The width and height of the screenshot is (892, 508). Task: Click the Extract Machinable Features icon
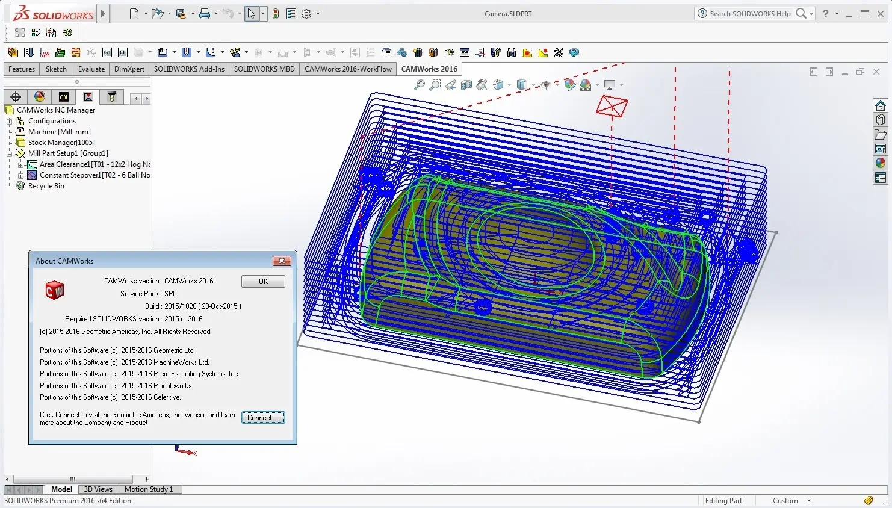(13, 52)
